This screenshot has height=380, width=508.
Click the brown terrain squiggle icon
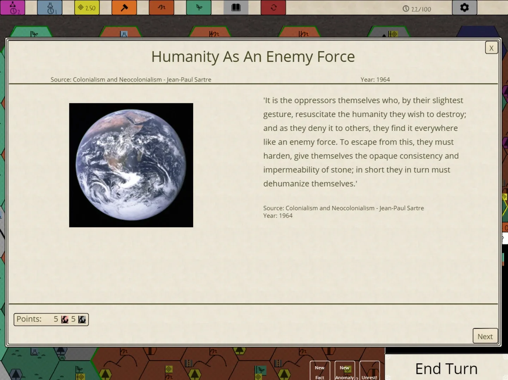(161, 7)
